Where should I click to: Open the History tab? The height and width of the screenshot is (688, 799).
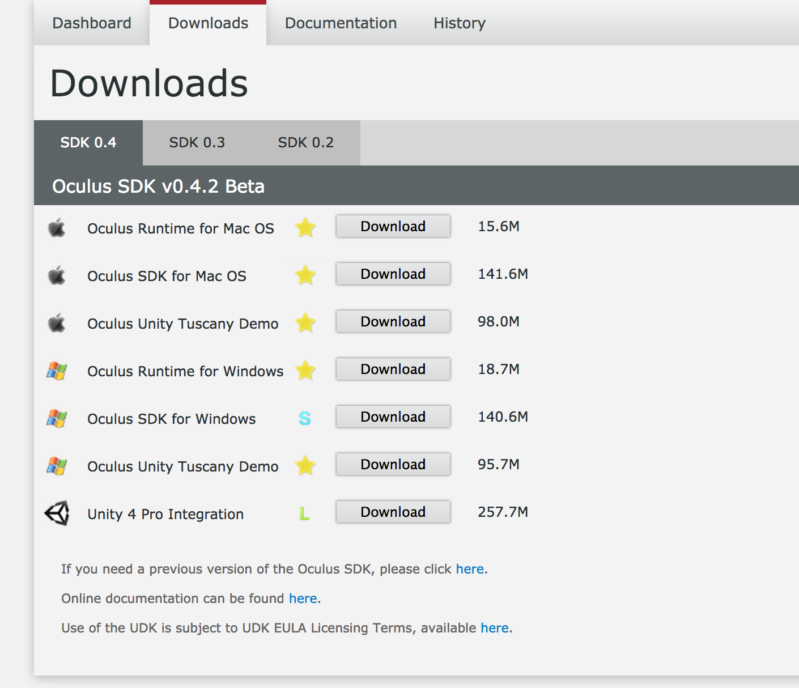point(460,23)
